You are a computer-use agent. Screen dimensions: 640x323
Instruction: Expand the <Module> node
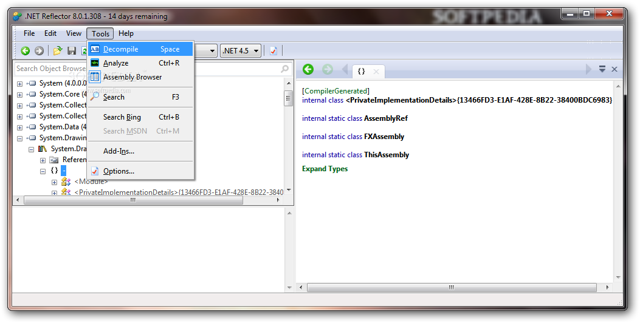(54, 182)
